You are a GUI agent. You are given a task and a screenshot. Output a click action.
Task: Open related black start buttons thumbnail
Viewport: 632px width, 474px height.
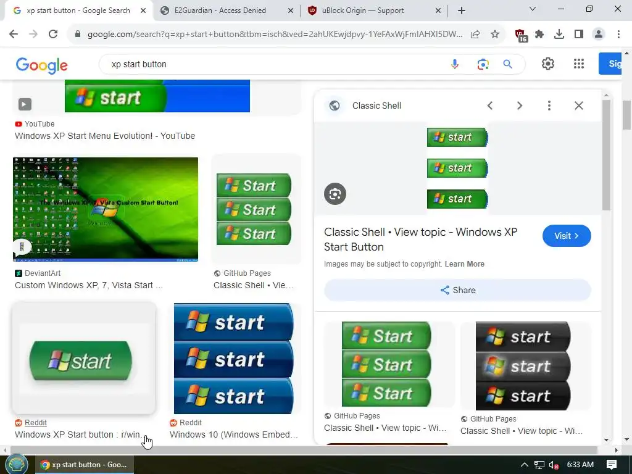523,366
